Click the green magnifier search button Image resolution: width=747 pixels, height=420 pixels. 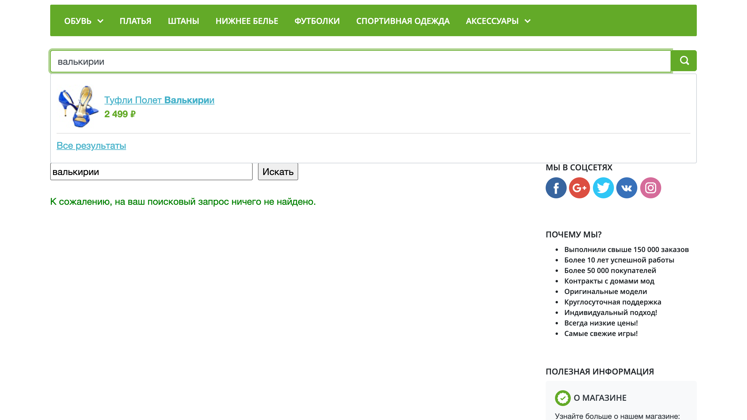pyautogui.click(x=684, y=61)
